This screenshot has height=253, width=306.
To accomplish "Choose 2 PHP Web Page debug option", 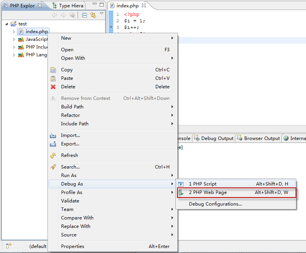I will pyautogui.click(x=208, y=192).
